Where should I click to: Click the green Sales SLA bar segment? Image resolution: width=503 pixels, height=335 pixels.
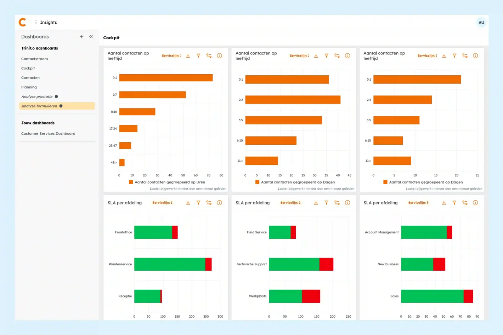tap(432, 296)
